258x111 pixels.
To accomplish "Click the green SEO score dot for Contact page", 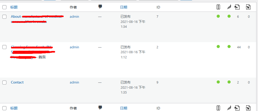I will coord(218,82).
